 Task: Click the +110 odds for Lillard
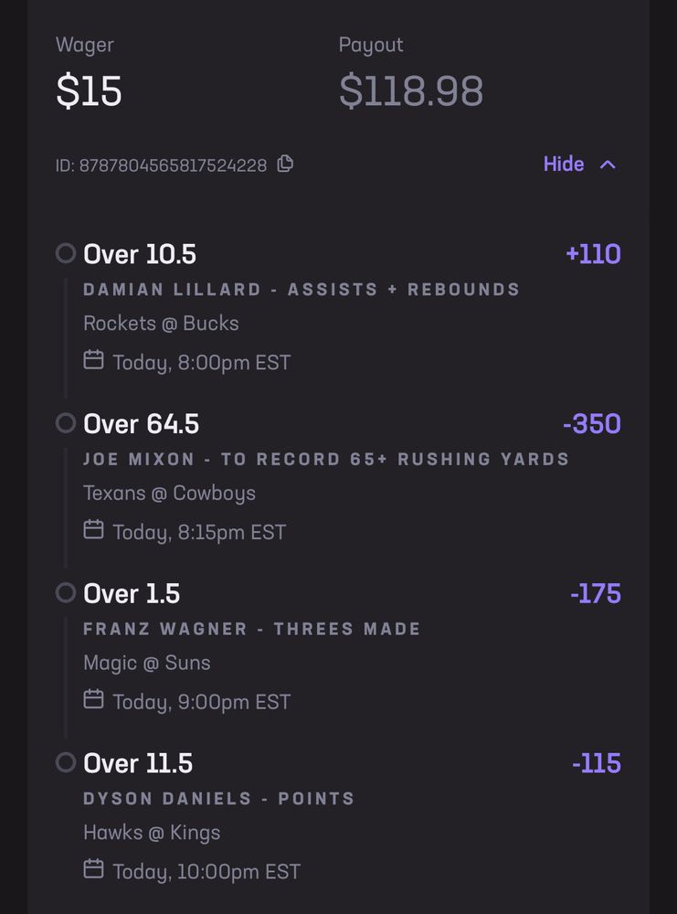593,254
